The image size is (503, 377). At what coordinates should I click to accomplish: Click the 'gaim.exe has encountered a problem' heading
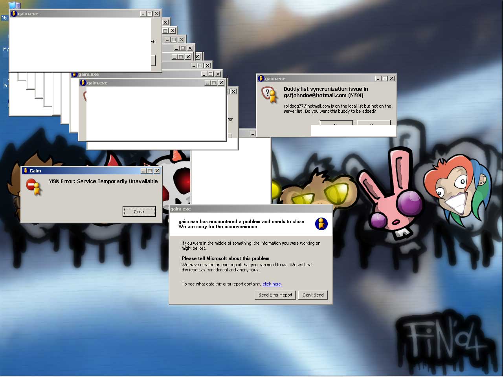242,224
